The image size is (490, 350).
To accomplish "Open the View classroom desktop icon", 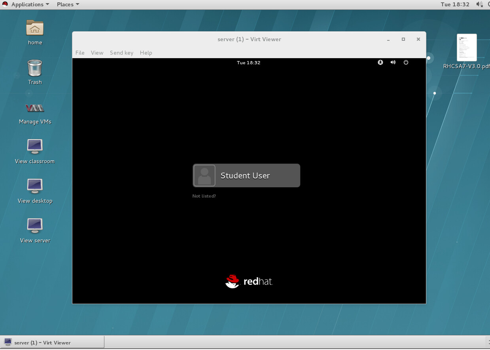I will pyautogui.click(x=35, y=146).
